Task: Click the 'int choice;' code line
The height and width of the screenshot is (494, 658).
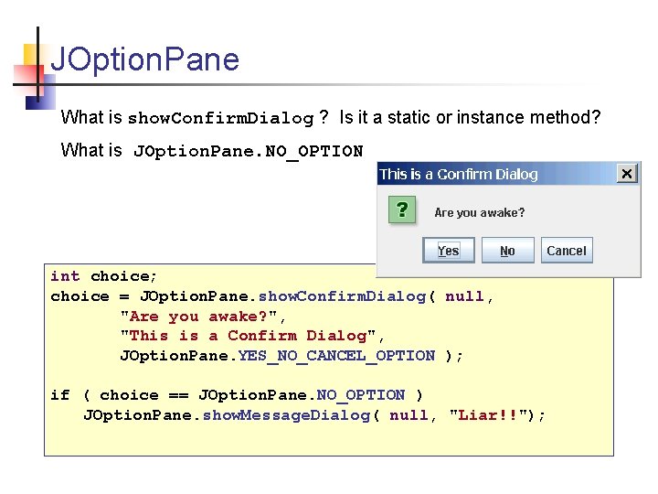Action: pyautogui.click(x=103, y=276)
